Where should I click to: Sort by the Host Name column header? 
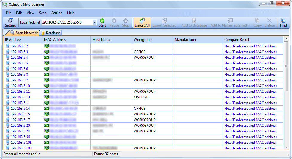point(111,40)
